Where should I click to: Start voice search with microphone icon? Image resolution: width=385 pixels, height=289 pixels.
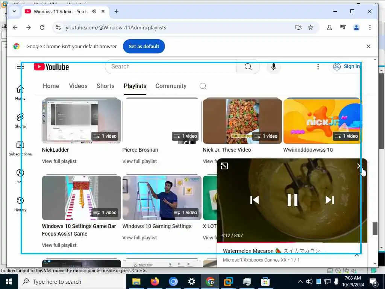(x=274, y=67)
